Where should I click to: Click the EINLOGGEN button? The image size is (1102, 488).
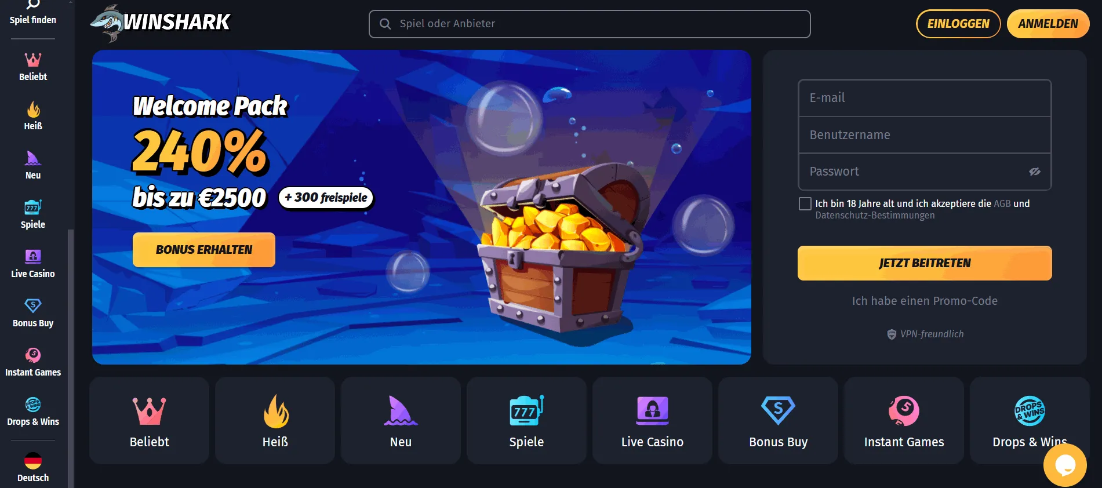958,24
